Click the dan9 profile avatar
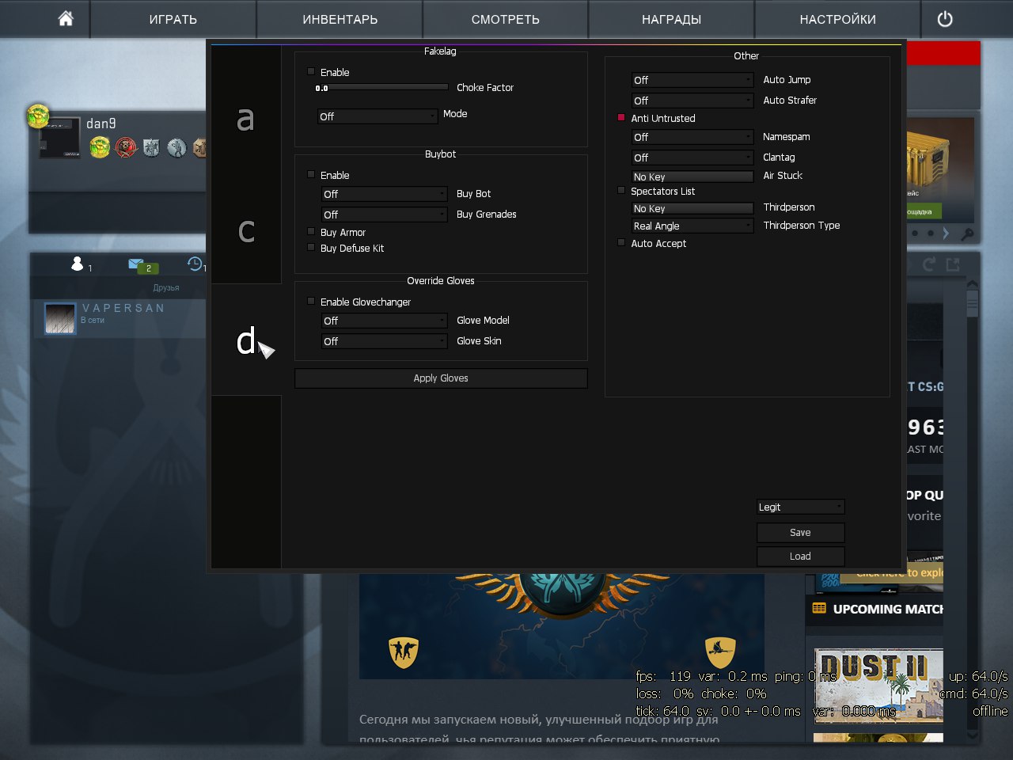1013x760 pixels. 60,138
